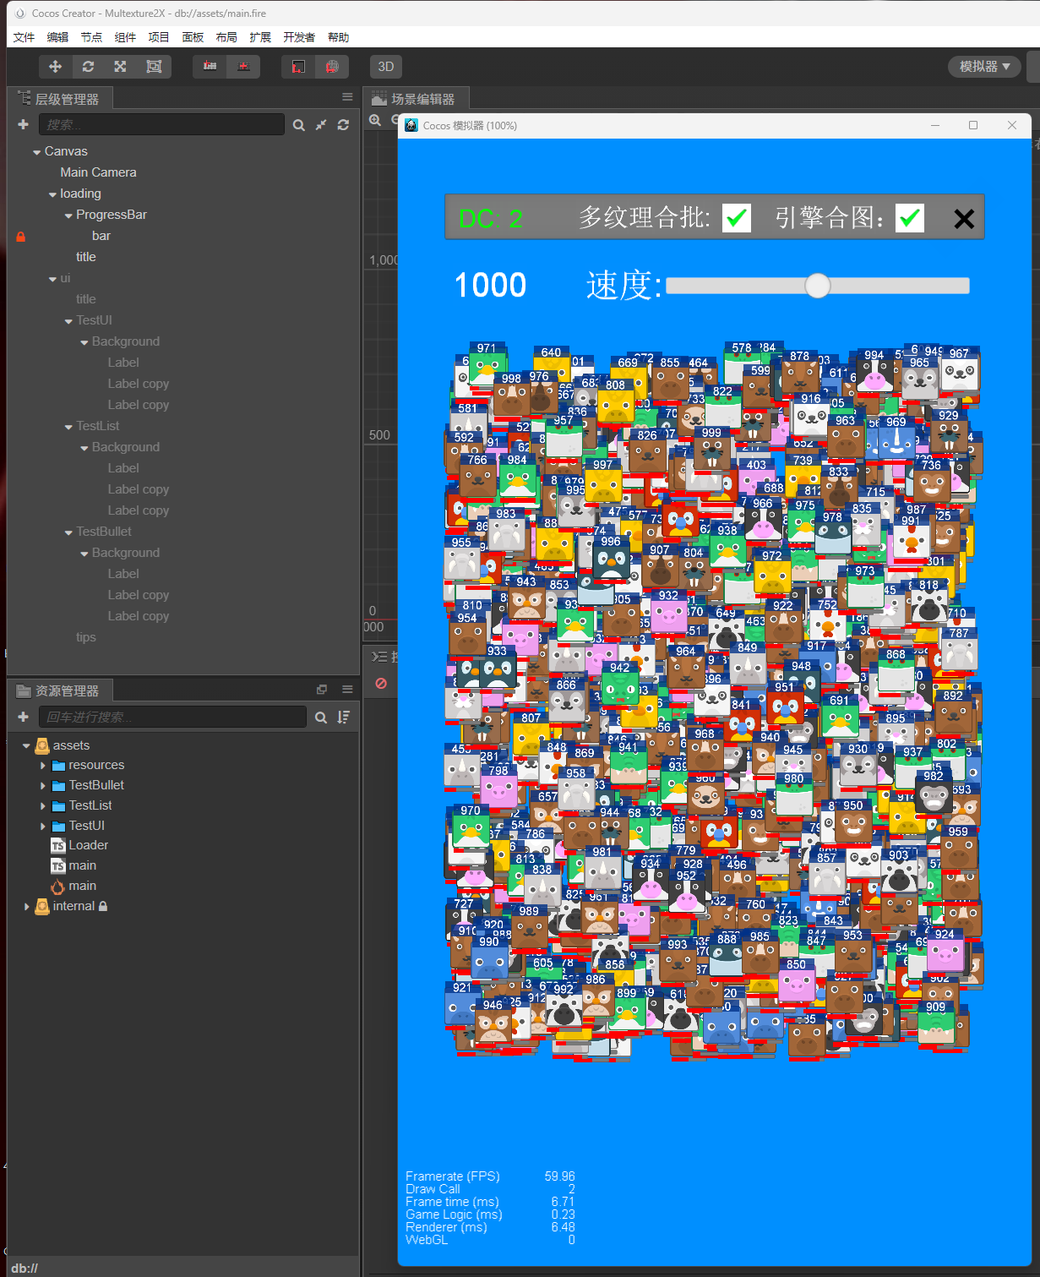Change the assets sort order
This screenshot has width=1040, height=1277.
tap(343, 718)
